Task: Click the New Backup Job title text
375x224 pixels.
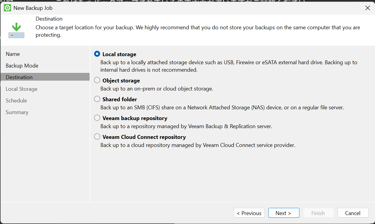Action: pyautogui.click(x=33, y=8)
